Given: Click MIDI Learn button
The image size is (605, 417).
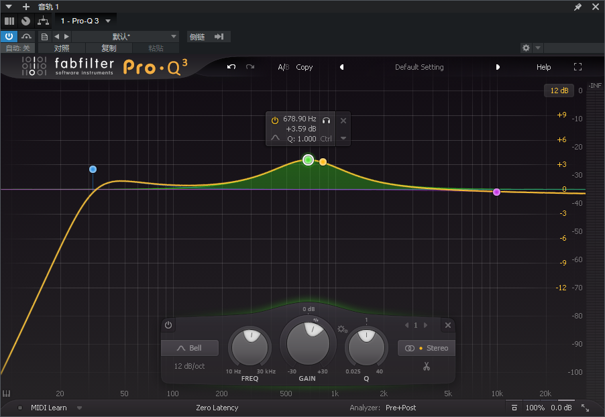Looking at the screenshot, I should [48, 408].
